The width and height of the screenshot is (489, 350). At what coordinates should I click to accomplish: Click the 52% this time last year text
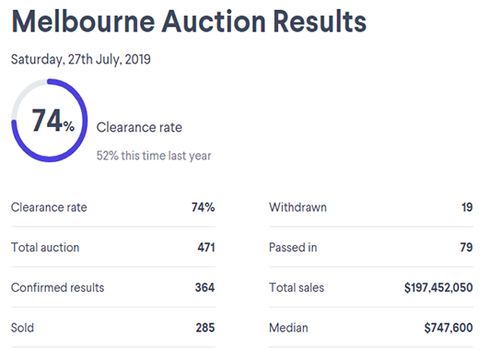point(154,156)
